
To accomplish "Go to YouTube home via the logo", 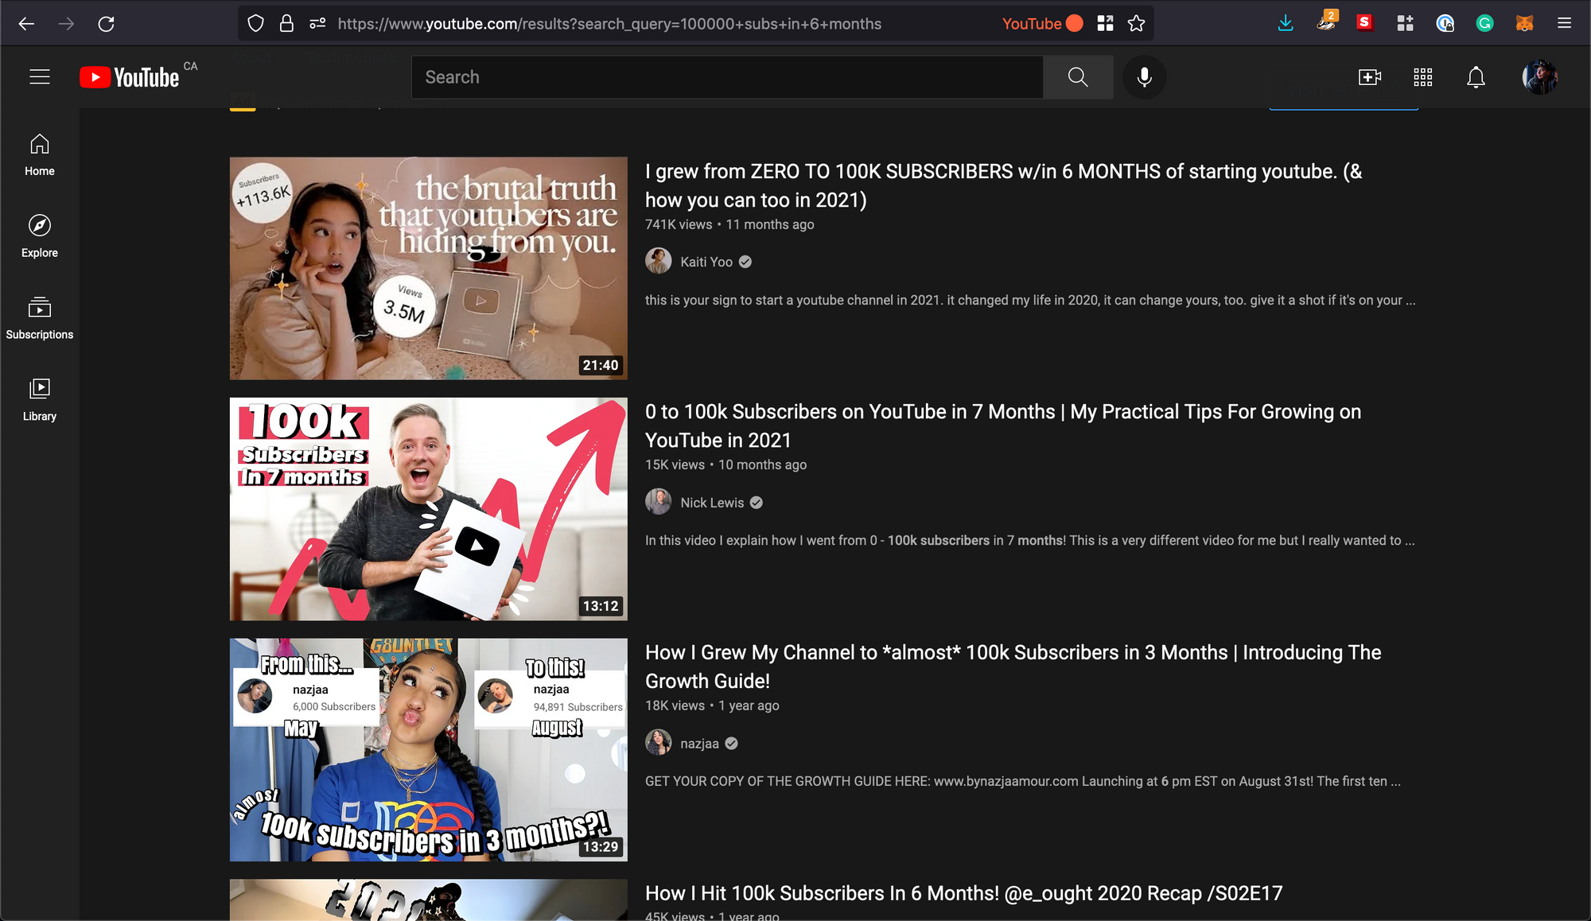I will click(x=130, y=77).
